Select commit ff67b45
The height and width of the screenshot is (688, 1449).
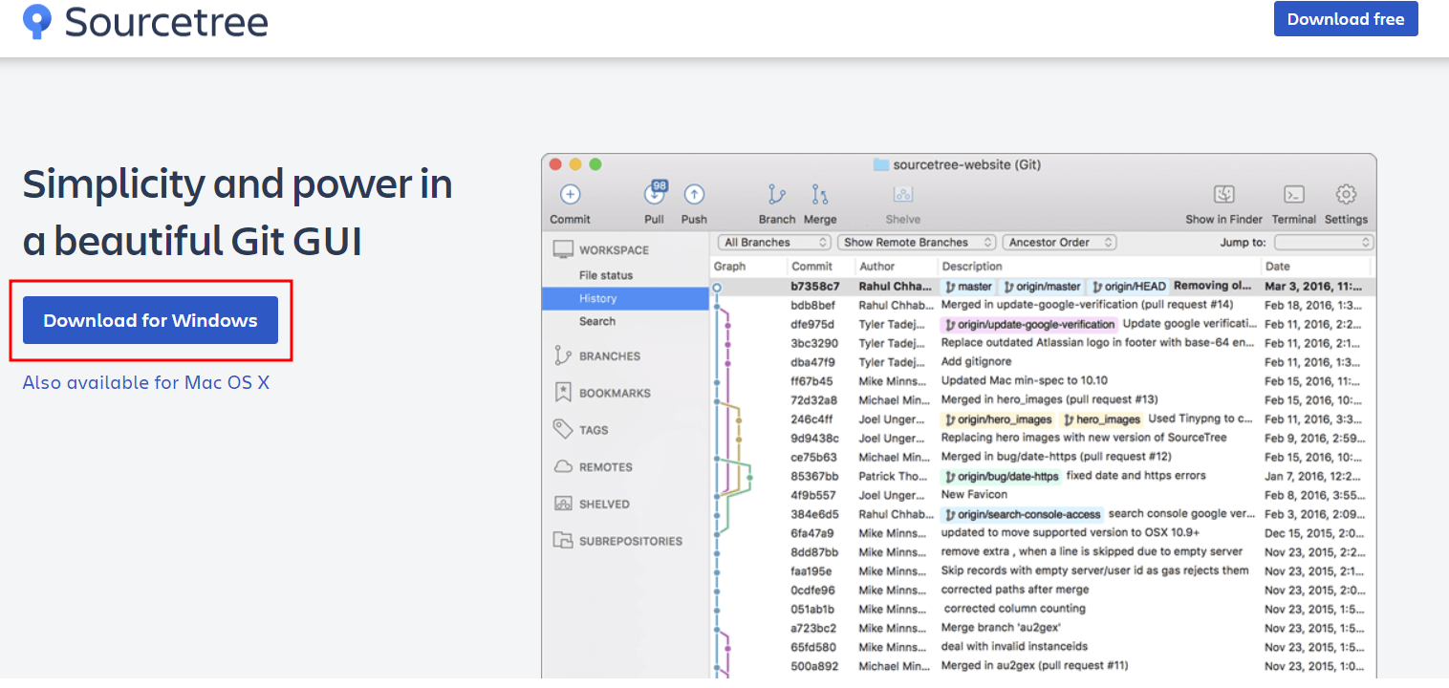[1043, 381]
